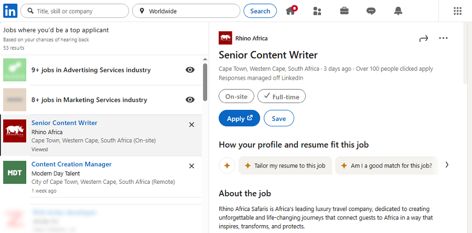Click the '53 results' count
Image resolution: width=472 pixels, height=233 pixels.
pos(14,48)
